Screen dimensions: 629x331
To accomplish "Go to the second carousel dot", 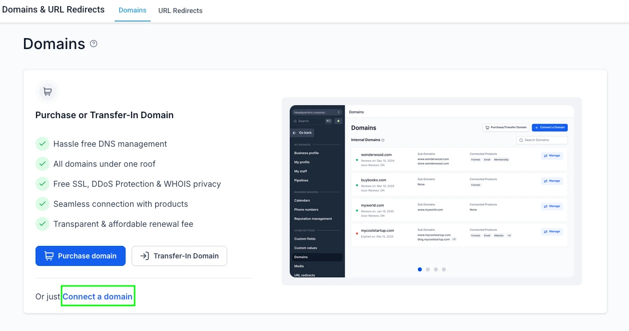I will pos(428,269).
